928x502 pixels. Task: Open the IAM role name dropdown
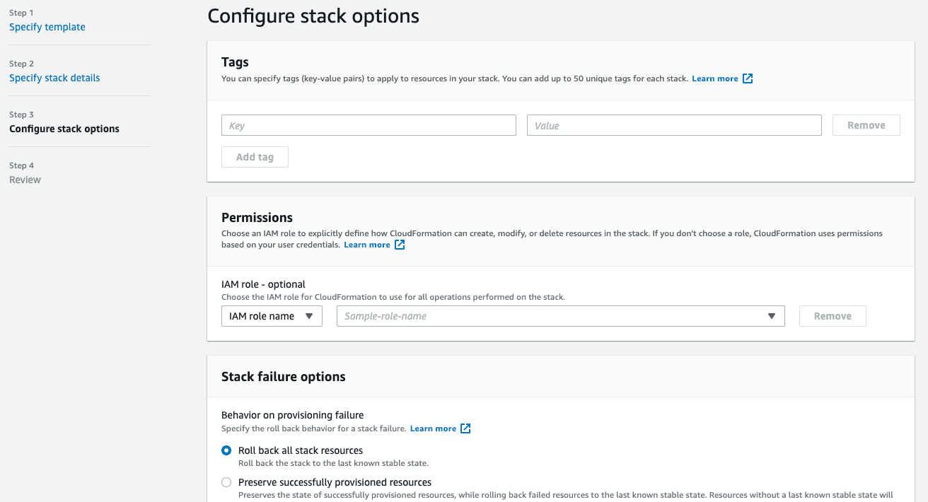[x=272, y=316]
